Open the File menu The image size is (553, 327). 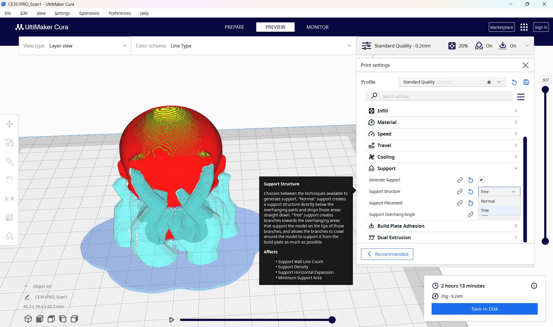pos(8,13)
